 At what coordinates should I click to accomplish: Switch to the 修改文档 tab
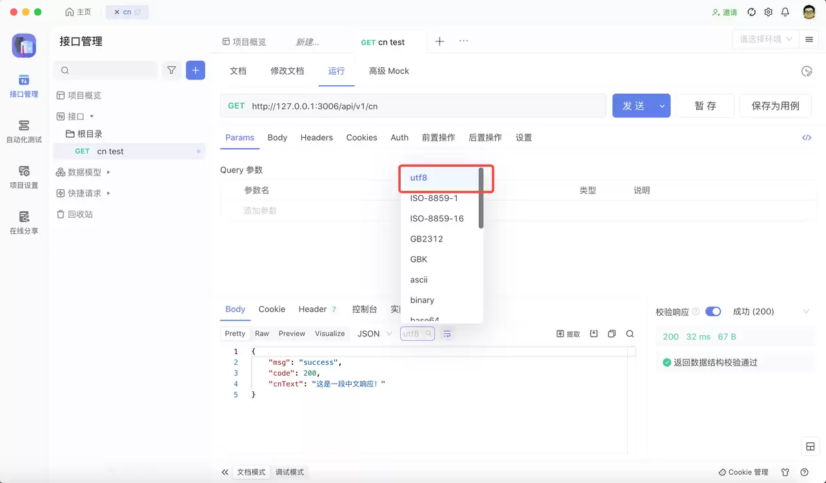[287, 71]
